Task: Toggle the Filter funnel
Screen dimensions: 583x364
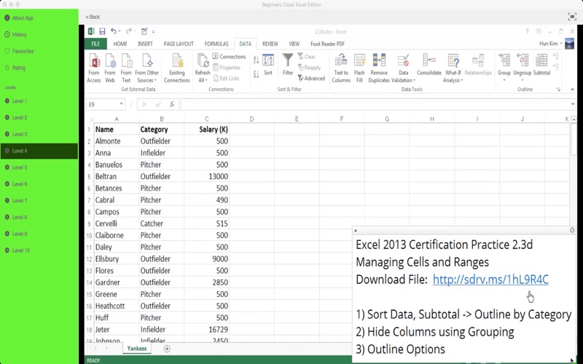Action: (x=288, y=65)
